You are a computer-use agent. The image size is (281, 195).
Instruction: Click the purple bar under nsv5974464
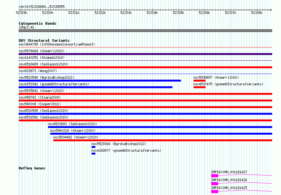click(145, 54)
